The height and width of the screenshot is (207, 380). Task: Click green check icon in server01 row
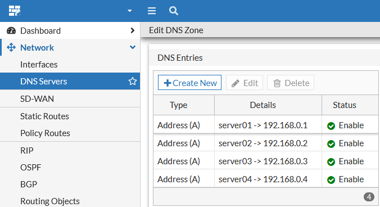331,126
